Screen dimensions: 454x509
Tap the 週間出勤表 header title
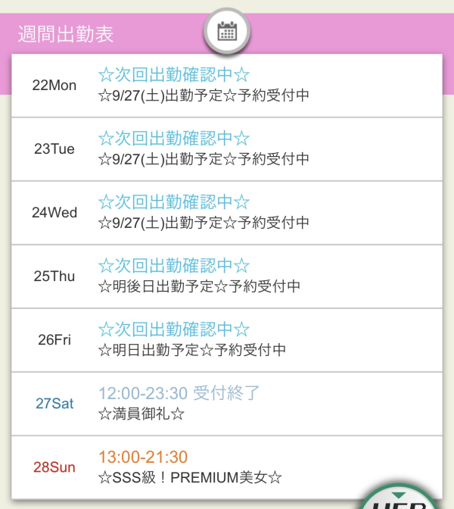coord(66,33)
